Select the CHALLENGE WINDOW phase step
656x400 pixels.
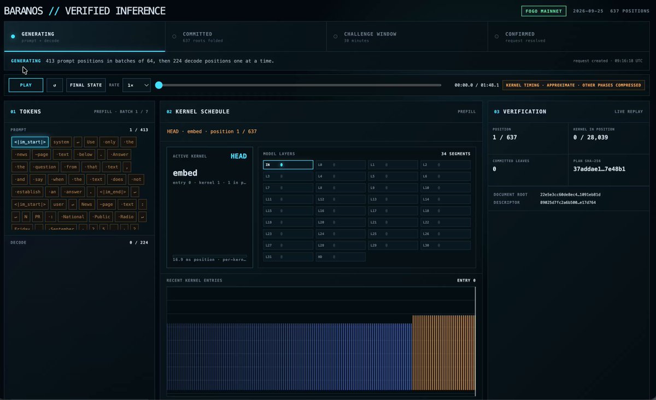[x=407, y=37]
